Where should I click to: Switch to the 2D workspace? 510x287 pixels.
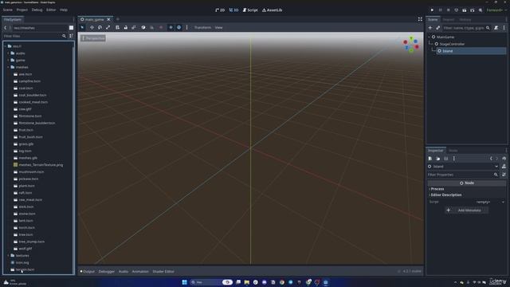pyautogui.click(x=220, y=10)
